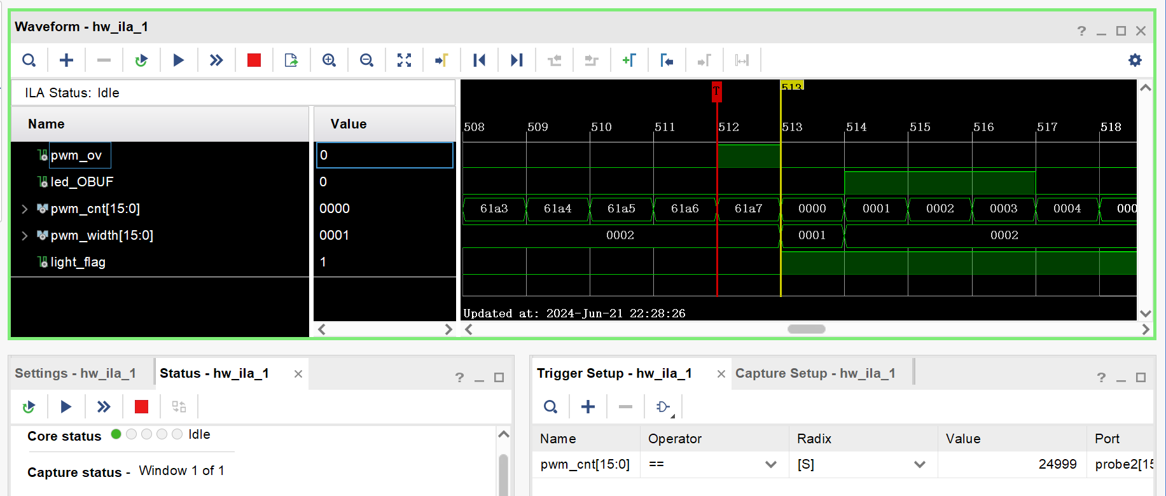Click the waveform search icon
This screenshot has height=496, width=1166.
[29, 60]
